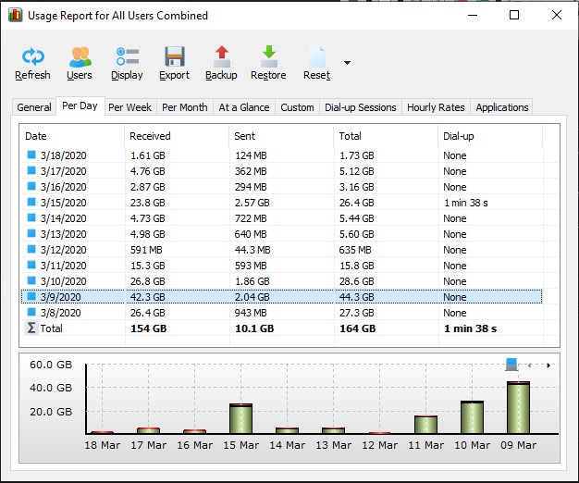Click the 164 GB total cell
The height and width of the screenshot is (483, 579).
357,328
